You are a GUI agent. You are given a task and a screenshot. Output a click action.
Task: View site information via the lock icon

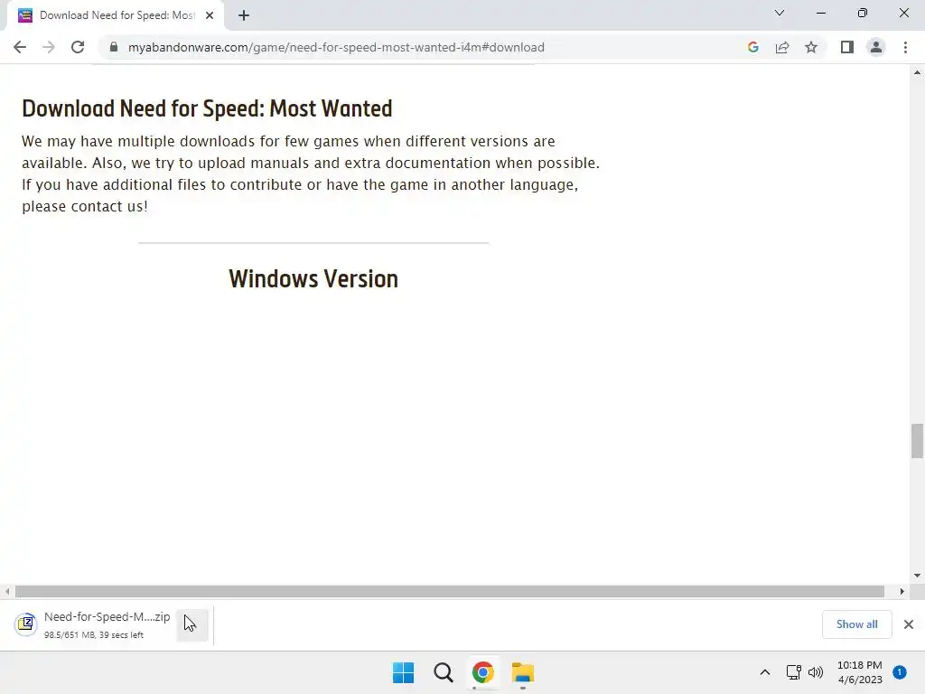(x=114, y=47)
